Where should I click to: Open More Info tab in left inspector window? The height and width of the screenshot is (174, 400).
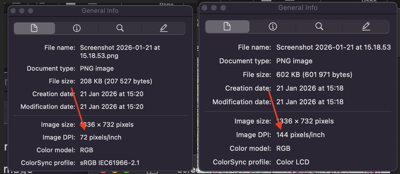pos(77,28)
